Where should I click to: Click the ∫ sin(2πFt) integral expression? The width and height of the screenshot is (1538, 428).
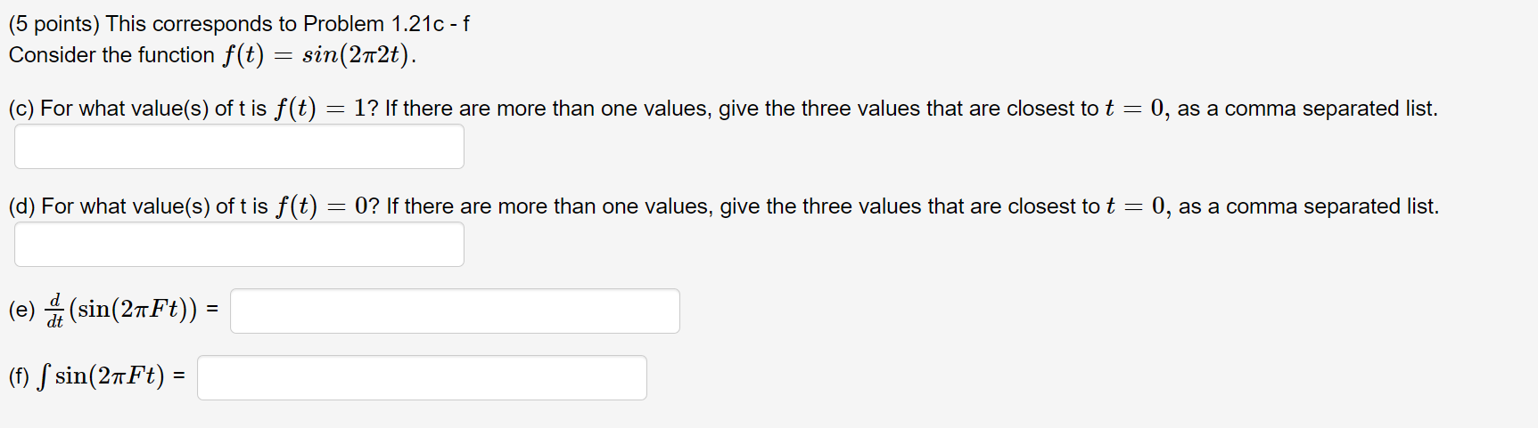101,376
